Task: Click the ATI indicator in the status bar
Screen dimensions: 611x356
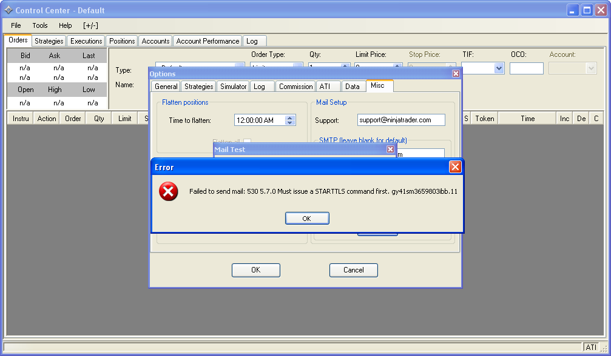Action: (x=590, y=347)
